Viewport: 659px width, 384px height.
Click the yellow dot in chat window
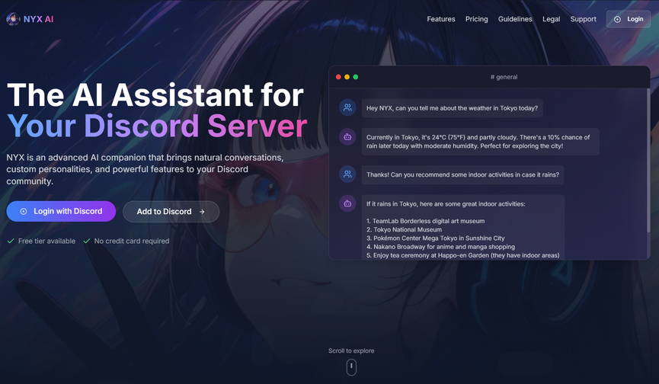coord(347,77)
